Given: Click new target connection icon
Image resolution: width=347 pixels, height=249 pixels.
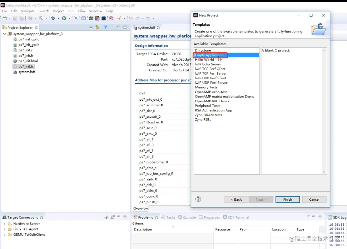Looking at the screenshot, I should pos(107,217).
